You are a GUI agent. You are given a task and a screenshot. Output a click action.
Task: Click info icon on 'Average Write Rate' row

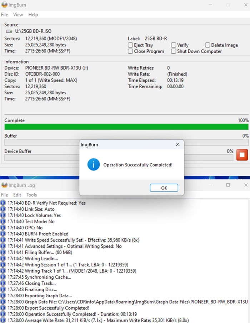3,320
